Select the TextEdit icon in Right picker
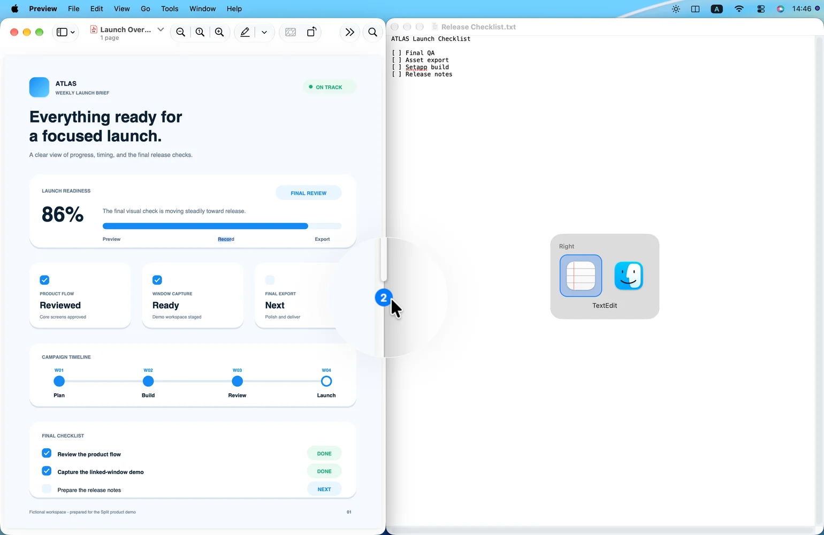Screen dimensions: 824x535 [581, 276]
